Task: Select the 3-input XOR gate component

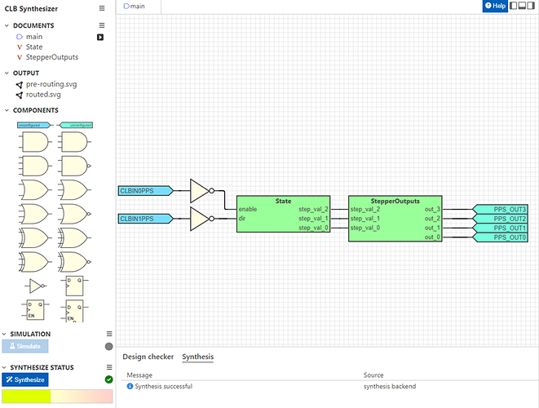Action: [x=73, y=238]
